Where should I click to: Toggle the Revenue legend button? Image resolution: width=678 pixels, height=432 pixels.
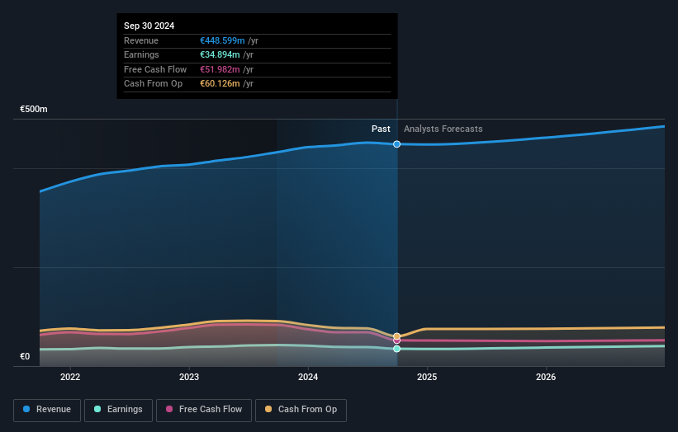pos(47,410)
